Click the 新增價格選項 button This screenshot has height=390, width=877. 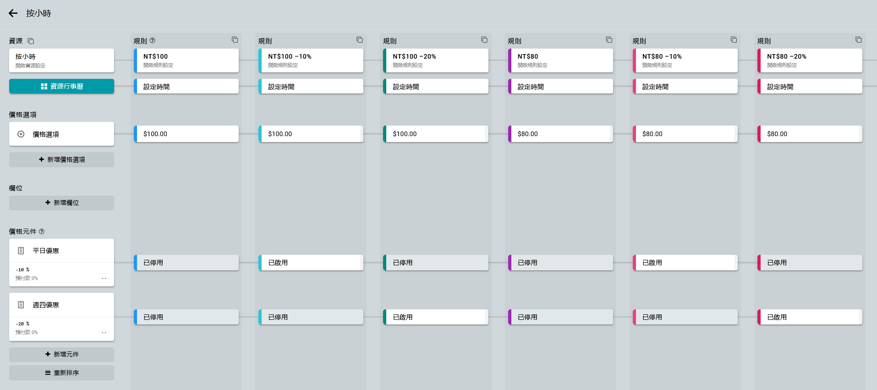[x=61, y=159]
